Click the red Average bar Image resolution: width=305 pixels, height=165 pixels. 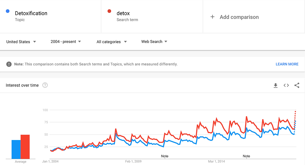[x=25, y=147]
